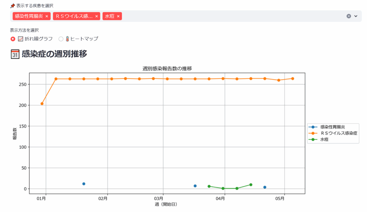Remove the 感染性胃腸炎 tag
367x212 pixels.
pos(47,16)
